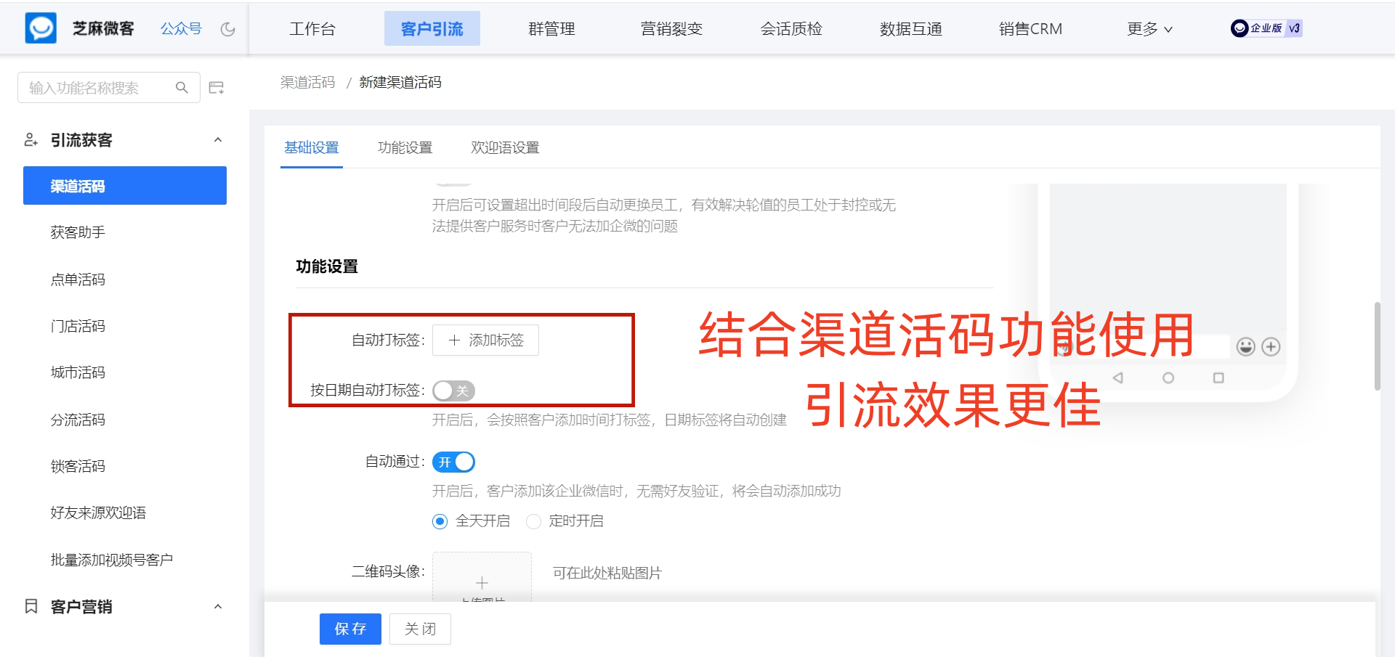Viewport: 1395px width, 657px height.
Task: Click plus icon in phone preview
Action: tap(1271, 347)
